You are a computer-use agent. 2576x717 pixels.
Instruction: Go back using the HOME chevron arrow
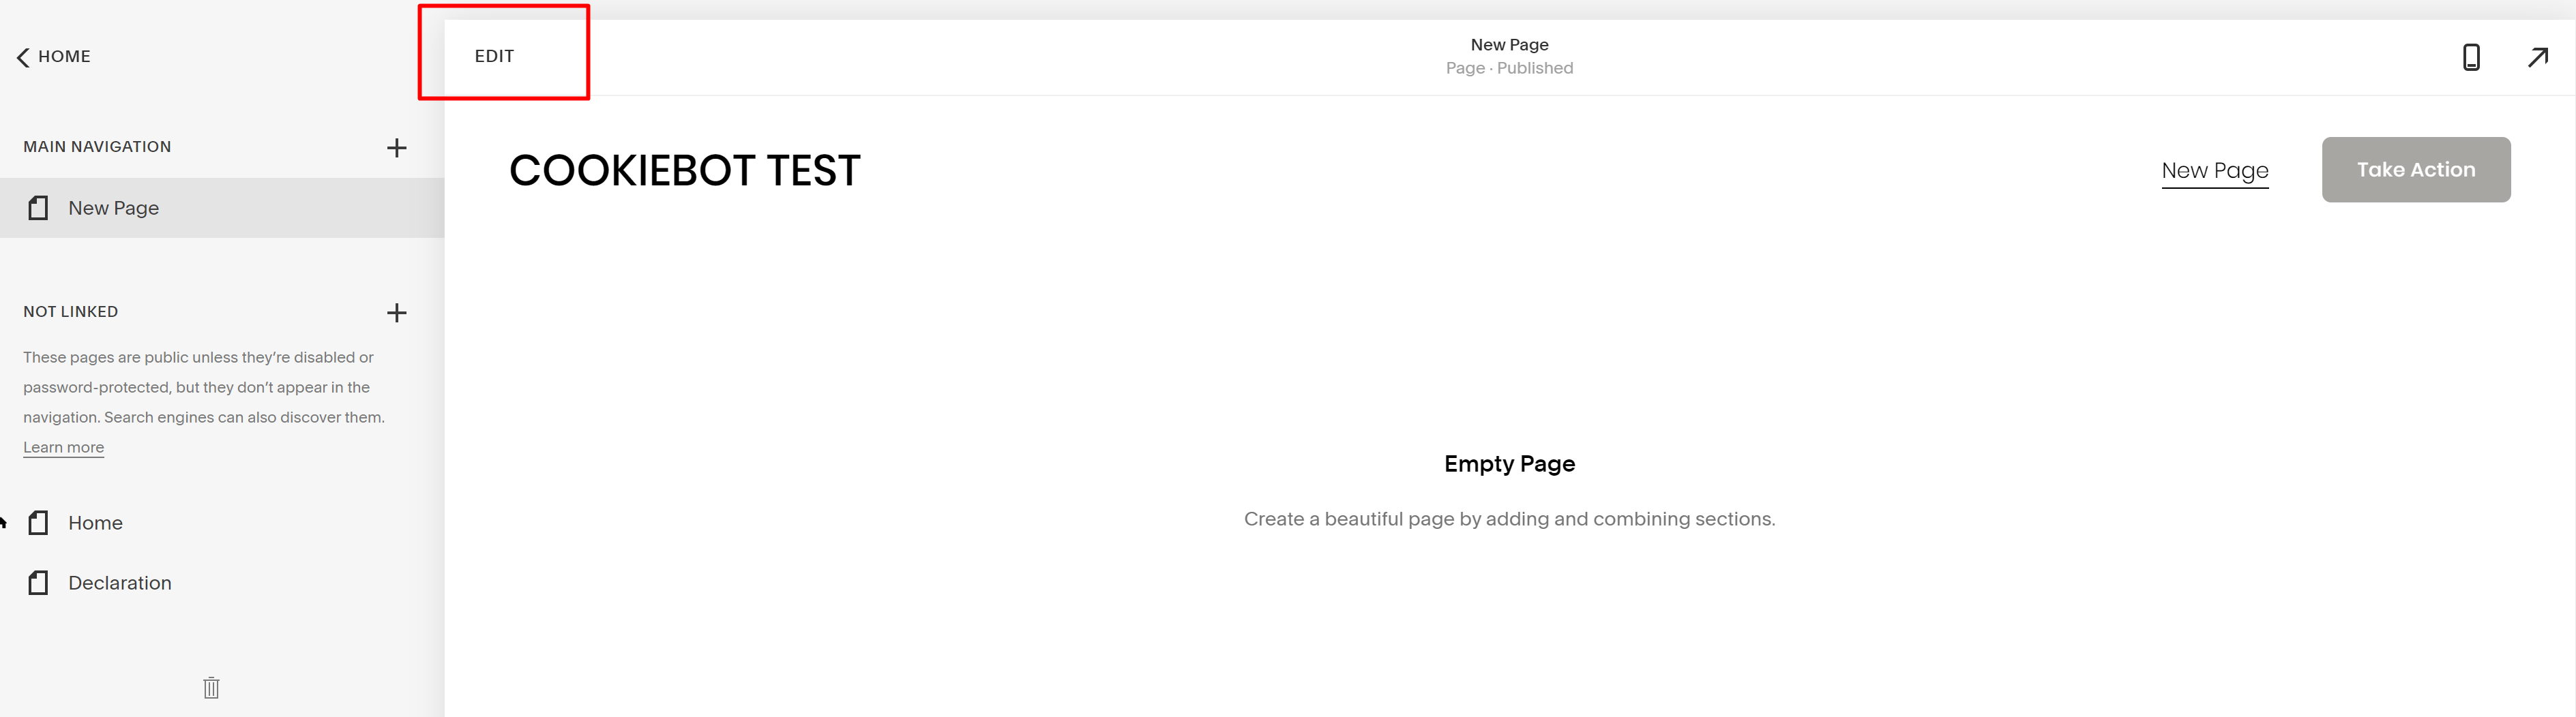[x=23, y=57]
